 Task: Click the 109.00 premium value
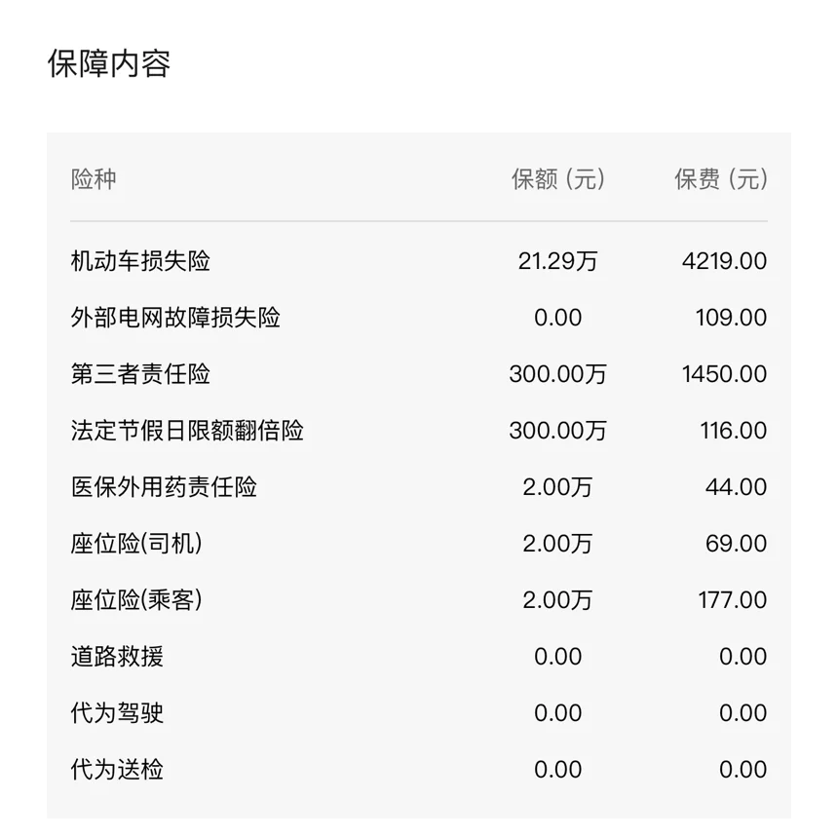tap(731, 318)
